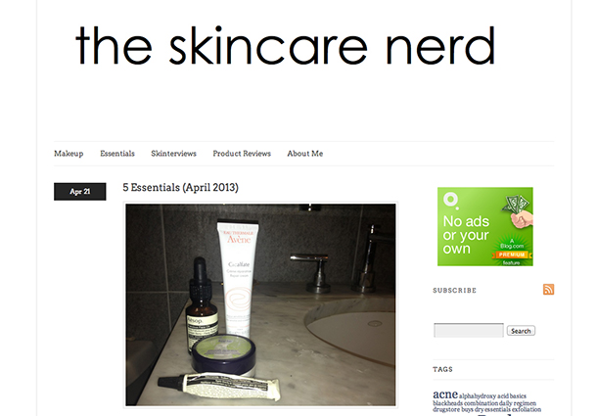Open the 'blackheads' tag
597x416 pixels.
point(448,403)
